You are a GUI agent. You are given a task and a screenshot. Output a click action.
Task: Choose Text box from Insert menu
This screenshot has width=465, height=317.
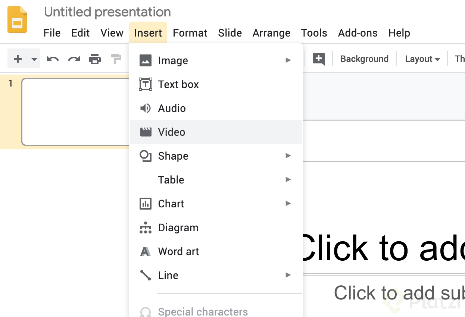(216, 84)
